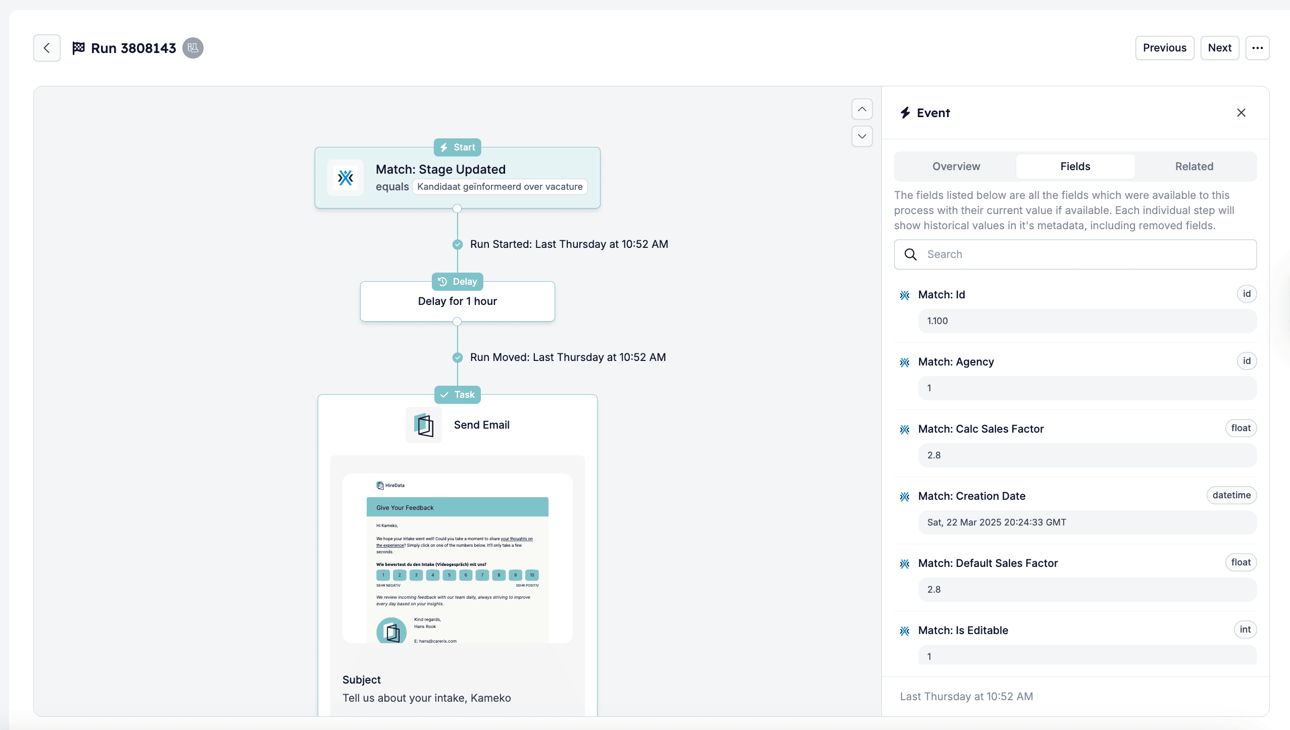Click the test-run flask badge beside Run 3808143
Screen dimensions: 1290x730
point(193,48)
